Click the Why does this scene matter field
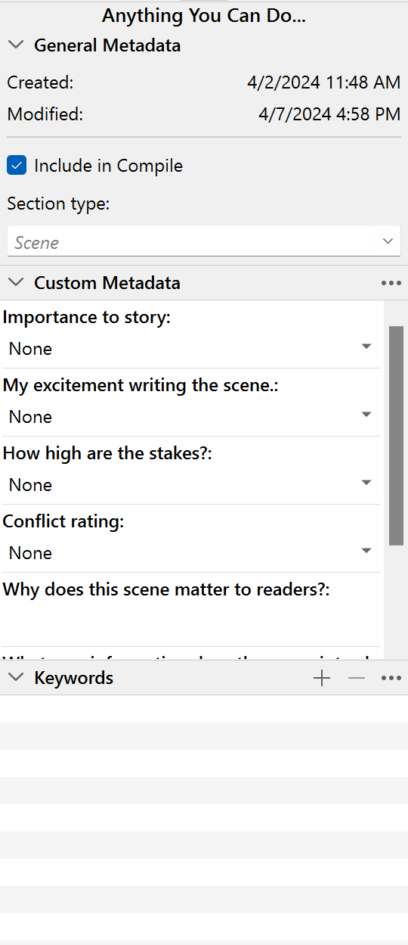 191,622
